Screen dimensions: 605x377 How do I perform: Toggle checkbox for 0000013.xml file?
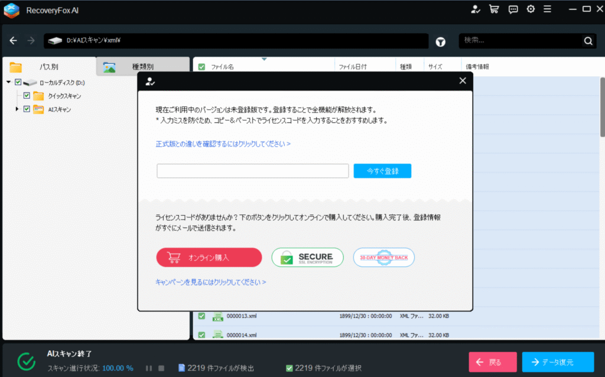201,316
